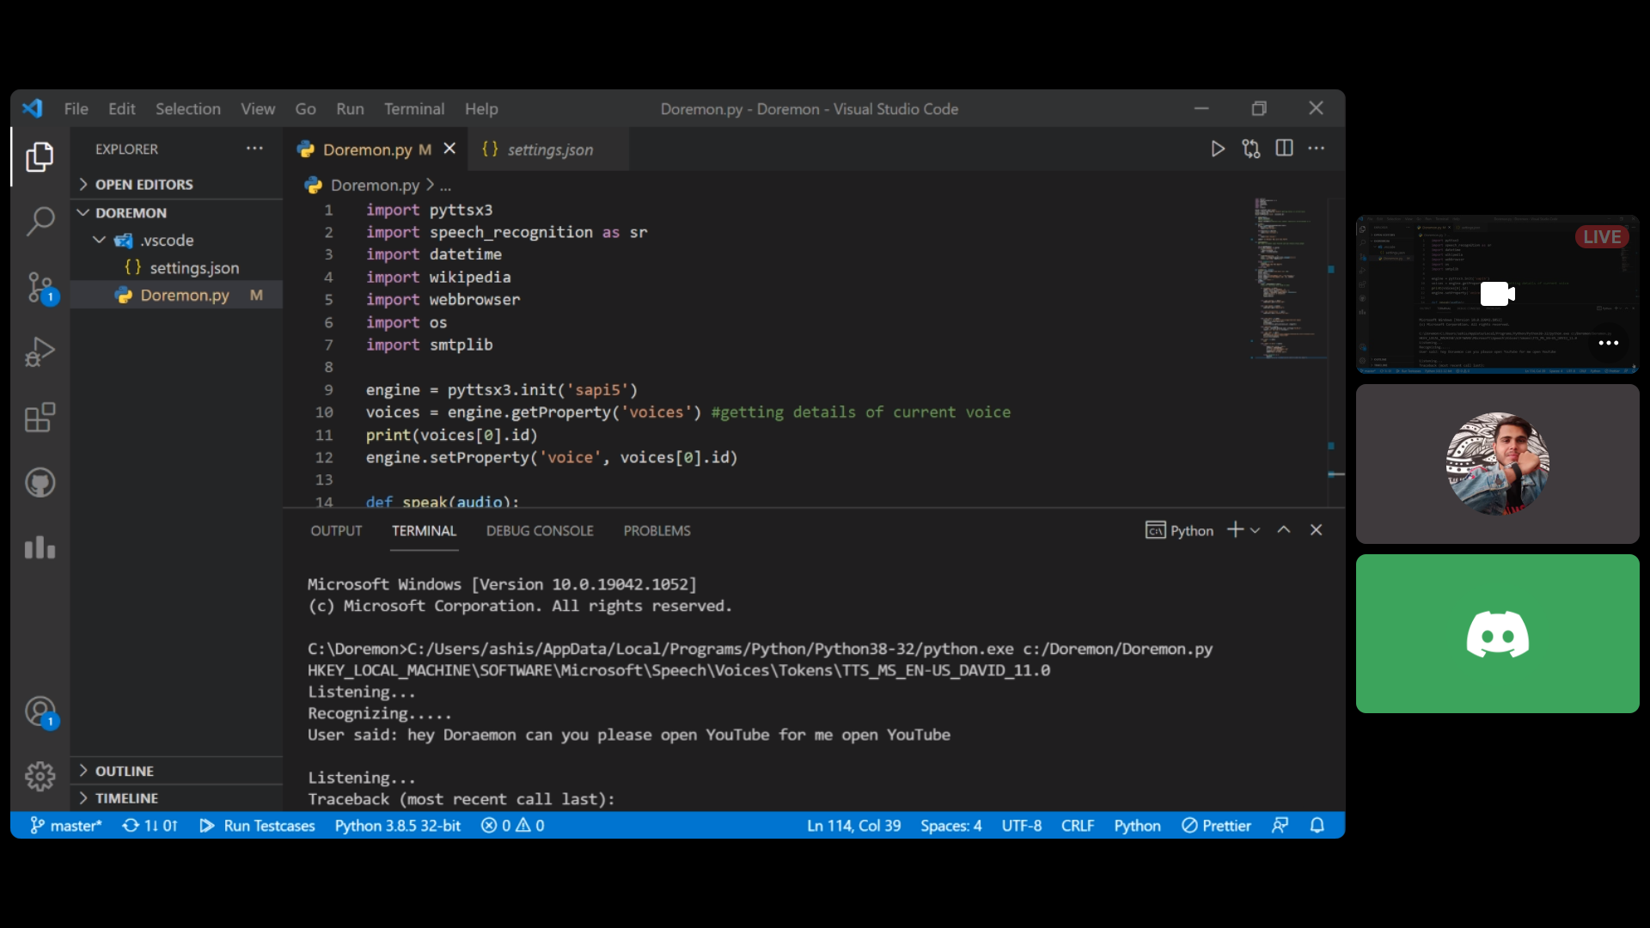
Task: Open Source Control view icon
Action: (40, 287)
